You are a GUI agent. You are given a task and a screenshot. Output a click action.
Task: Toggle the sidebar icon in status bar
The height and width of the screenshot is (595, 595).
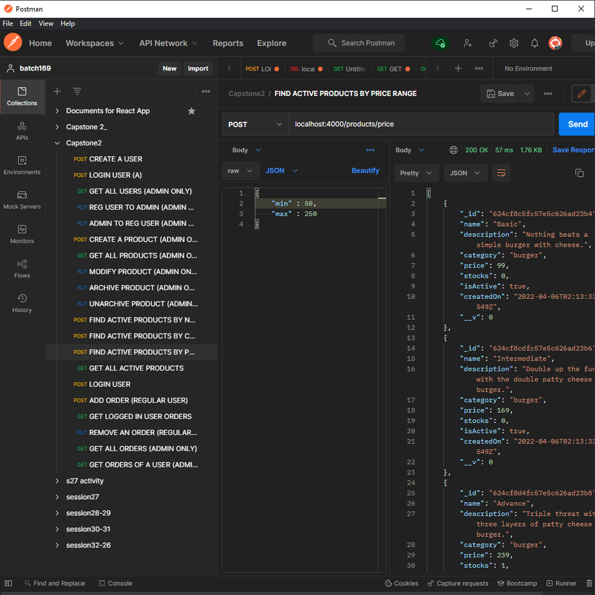click(8, 583)
